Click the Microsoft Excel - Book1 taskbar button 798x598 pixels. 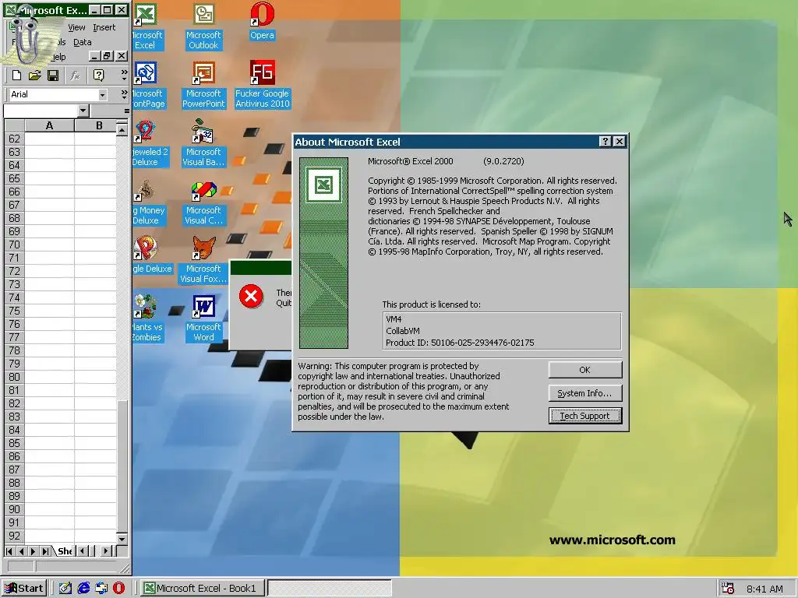coord(202,589)
